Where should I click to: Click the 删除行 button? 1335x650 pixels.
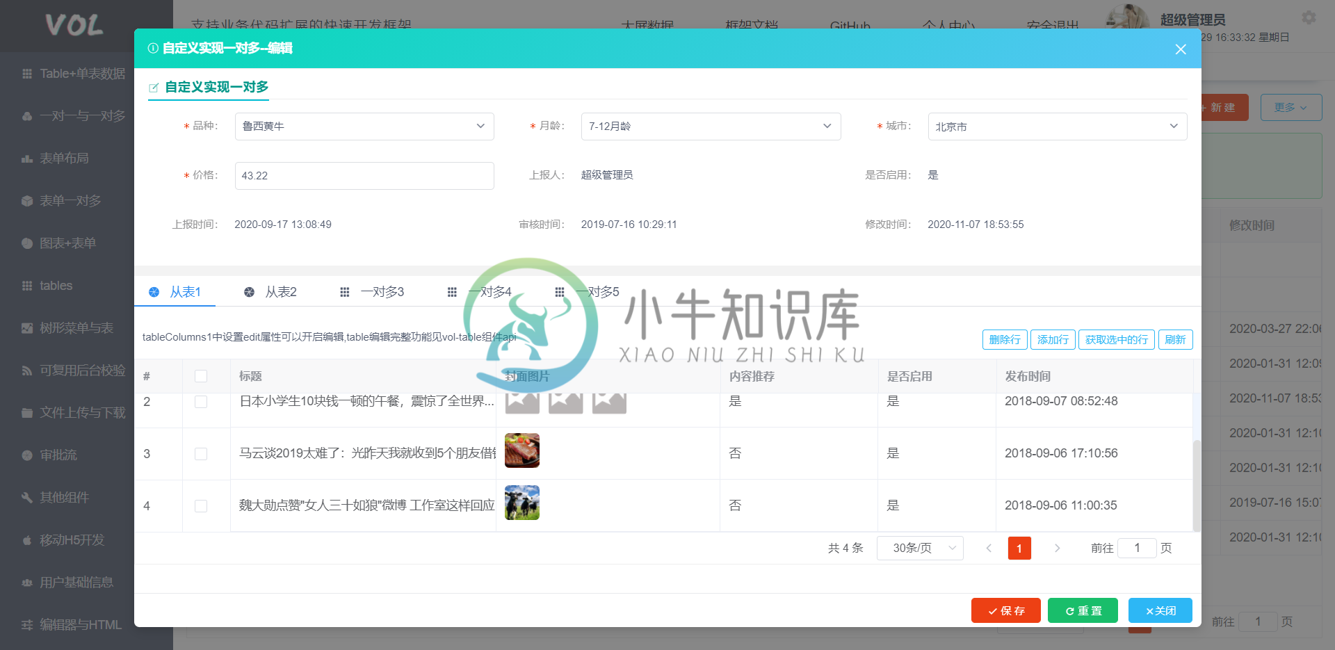pyautogui.click(x=1005, y=340)
